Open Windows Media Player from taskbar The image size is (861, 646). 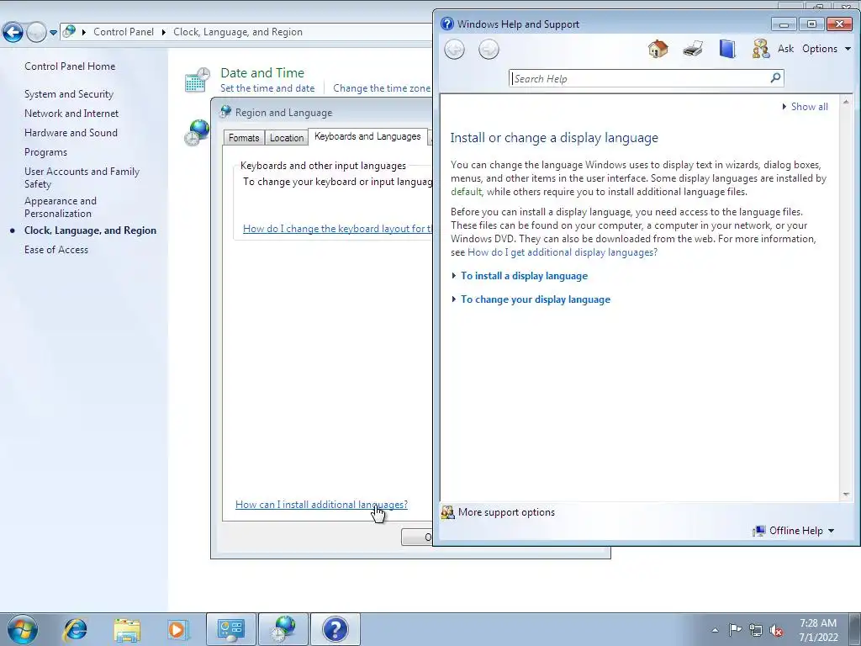(x=178, y=629)
